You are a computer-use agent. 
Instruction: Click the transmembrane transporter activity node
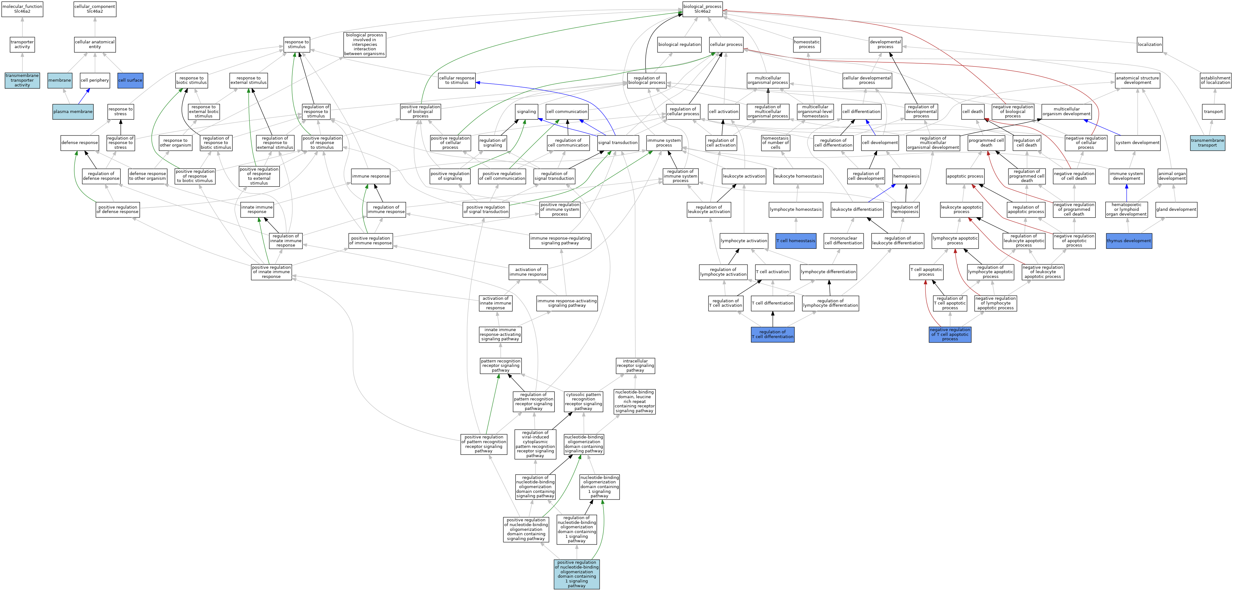click(x=22, y=80)
